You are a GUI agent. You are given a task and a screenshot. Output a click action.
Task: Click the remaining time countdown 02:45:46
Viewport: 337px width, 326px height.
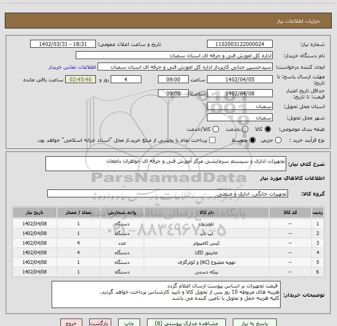81,79
